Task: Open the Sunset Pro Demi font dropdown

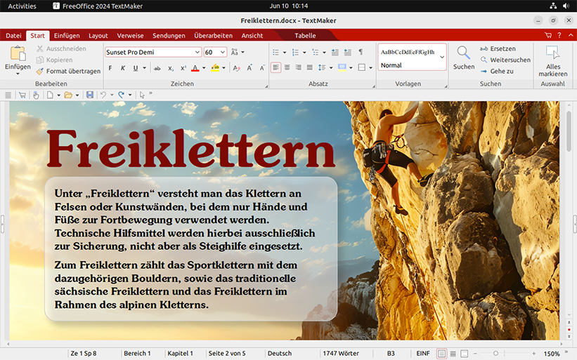Action: [197, 53]
